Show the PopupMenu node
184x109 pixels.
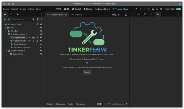(41, 44)
